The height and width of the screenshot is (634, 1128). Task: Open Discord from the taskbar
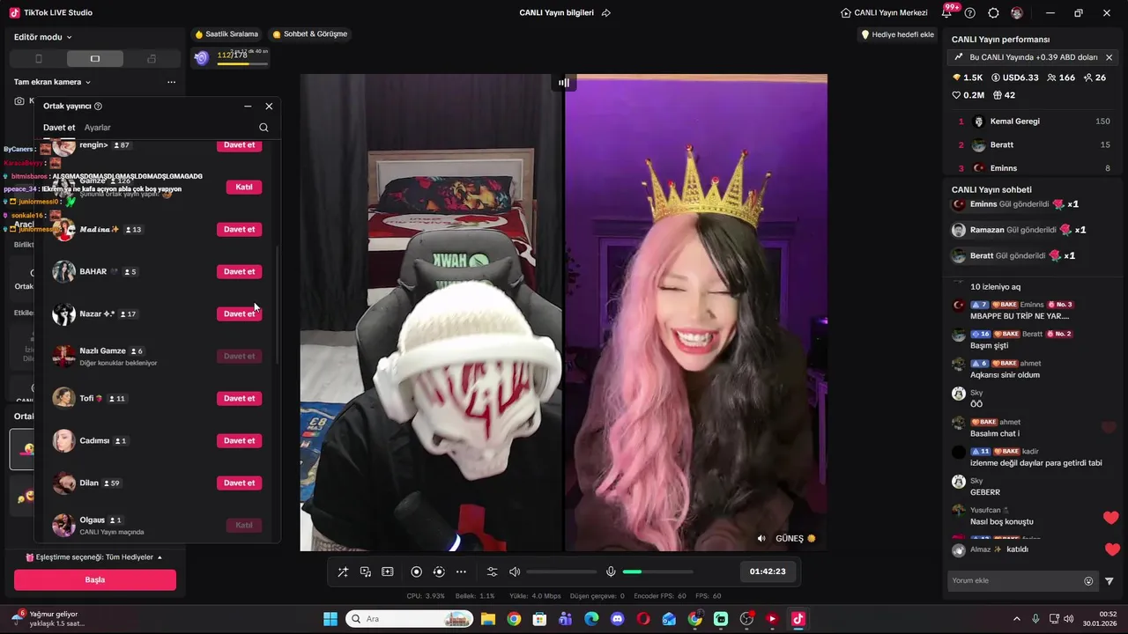click(x=617, y=619)
